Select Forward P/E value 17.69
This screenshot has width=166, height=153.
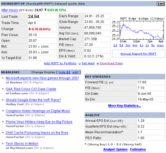click(x=142, y=82)
